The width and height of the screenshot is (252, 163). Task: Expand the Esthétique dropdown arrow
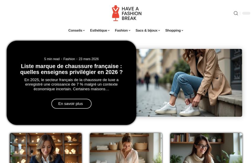109,31
